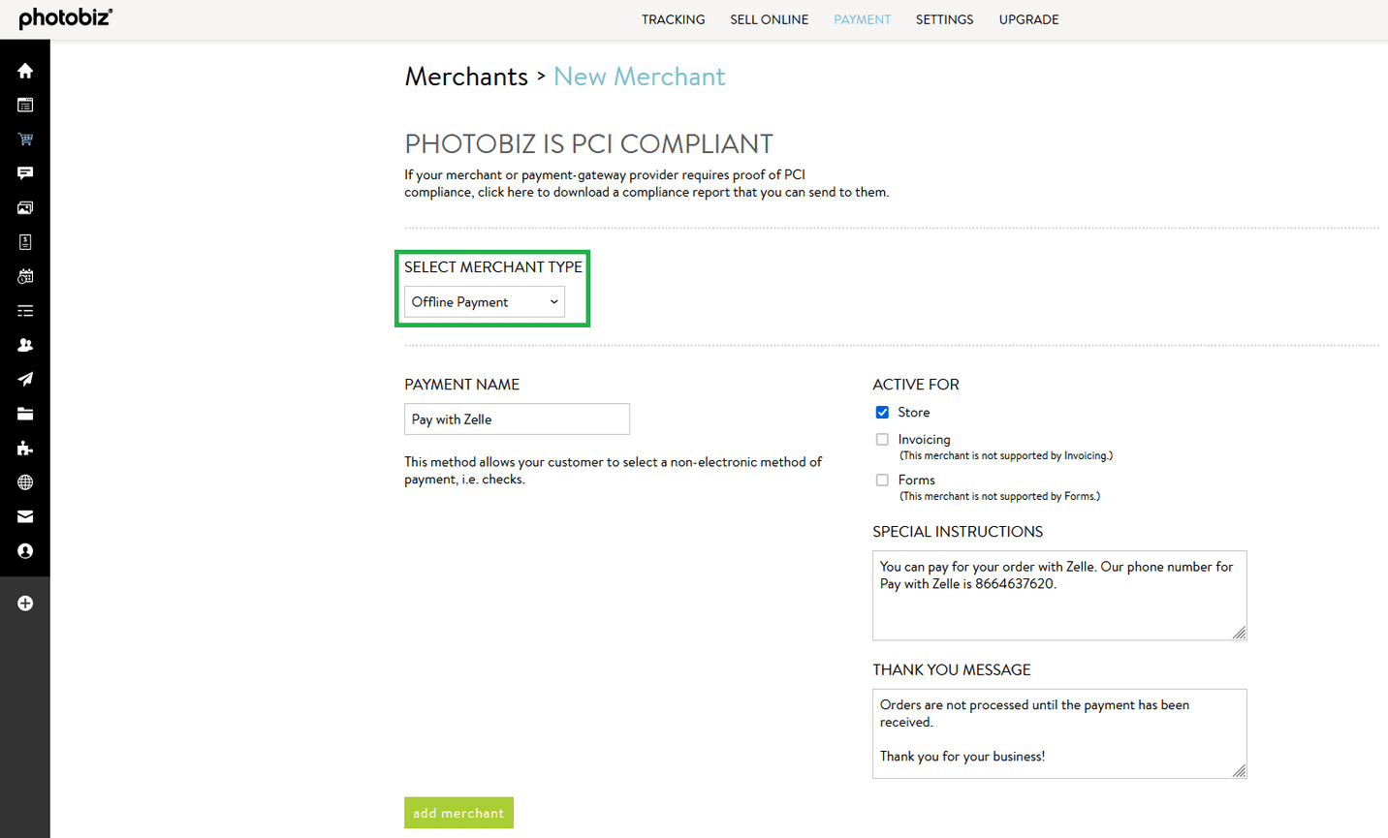Open the calendar clock sidebar icon

coord(25,277)
